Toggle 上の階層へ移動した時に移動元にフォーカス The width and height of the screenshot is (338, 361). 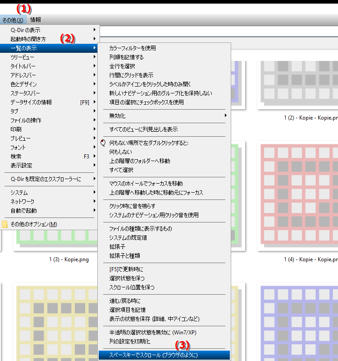[x=164, y=193]
